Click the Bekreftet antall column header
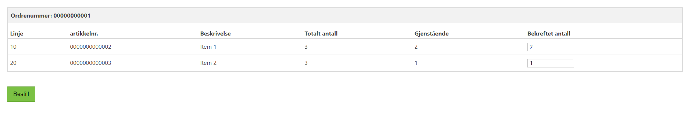This screenshot has height=133, width=690. pyautogui.click(x=549, y=33)
